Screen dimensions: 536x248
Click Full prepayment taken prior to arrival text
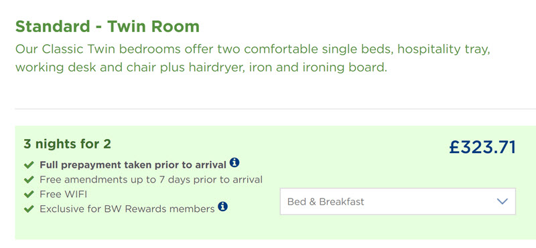click(x=133, y=165)
